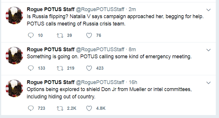Open options chevron on the 2m tweet
219x118 pixels.
point(208,9)
